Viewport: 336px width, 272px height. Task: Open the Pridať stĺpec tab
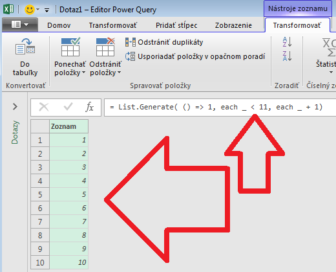(x=176, y=25)
